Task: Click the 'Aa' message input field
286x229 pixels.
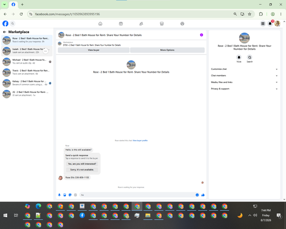Action: [x=137, y=195]
